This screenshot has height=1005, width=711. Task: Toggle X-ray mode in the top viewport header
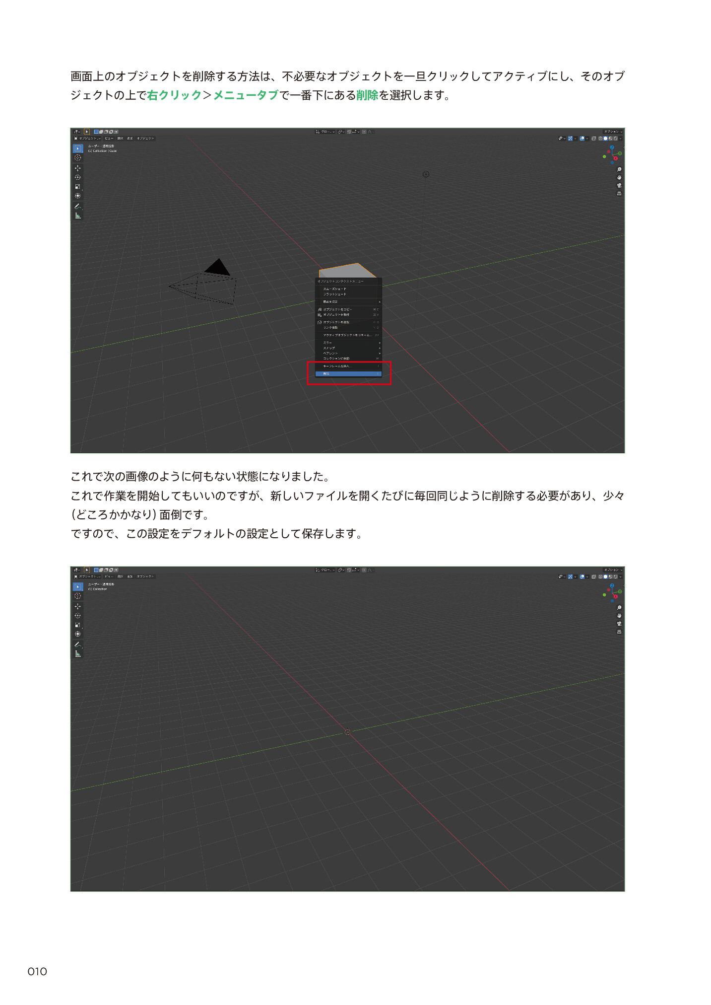594,139
